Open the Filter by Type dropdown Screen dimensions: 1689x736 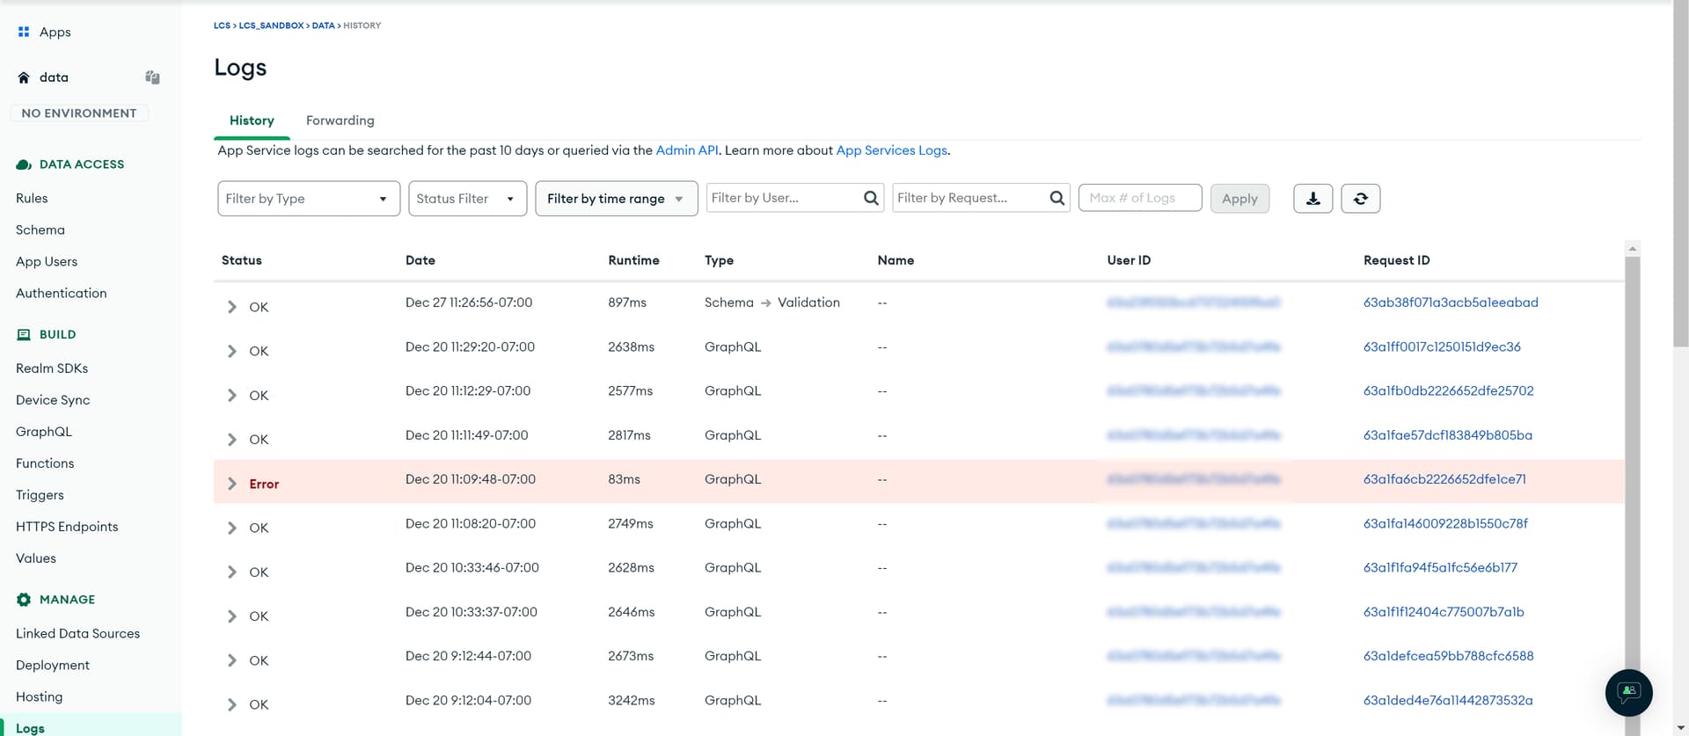[x=308, y=199]
